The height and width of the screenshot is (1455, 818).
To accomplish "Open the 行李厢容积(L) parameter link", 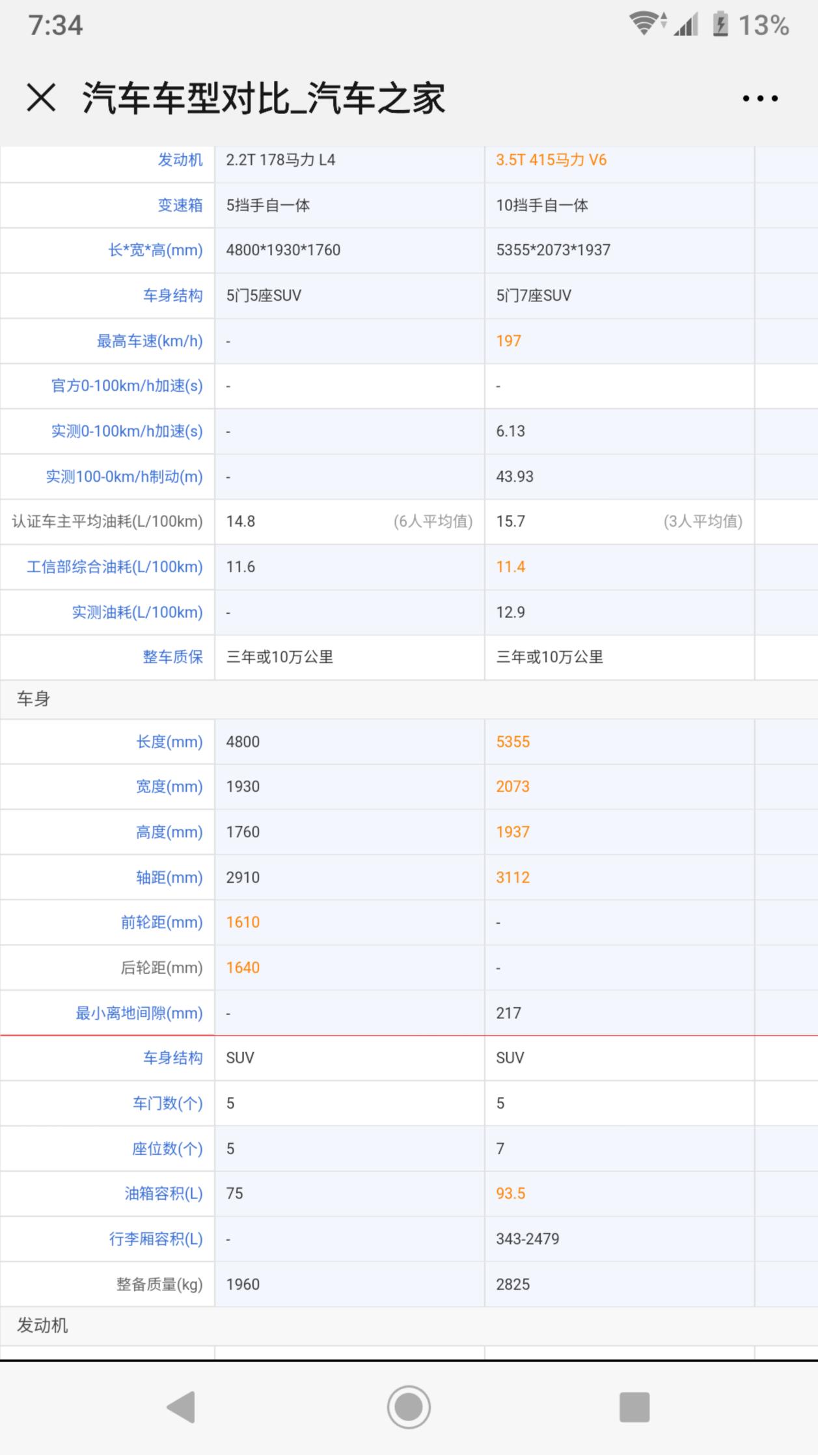I will coord(156,1239).
